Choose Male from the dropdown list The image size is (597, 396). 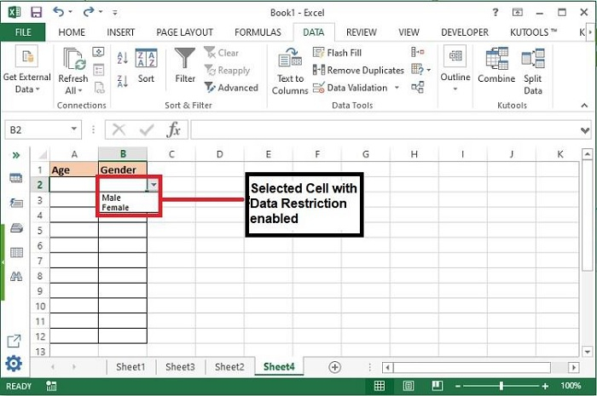point(111,198)
